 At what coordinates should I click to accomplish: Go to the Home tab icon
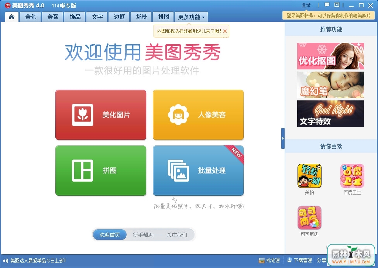point(11,17)
